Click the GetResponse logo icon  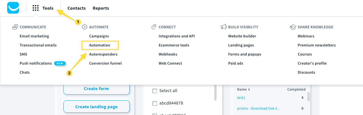pyautogui.click(x=13, y=8)
